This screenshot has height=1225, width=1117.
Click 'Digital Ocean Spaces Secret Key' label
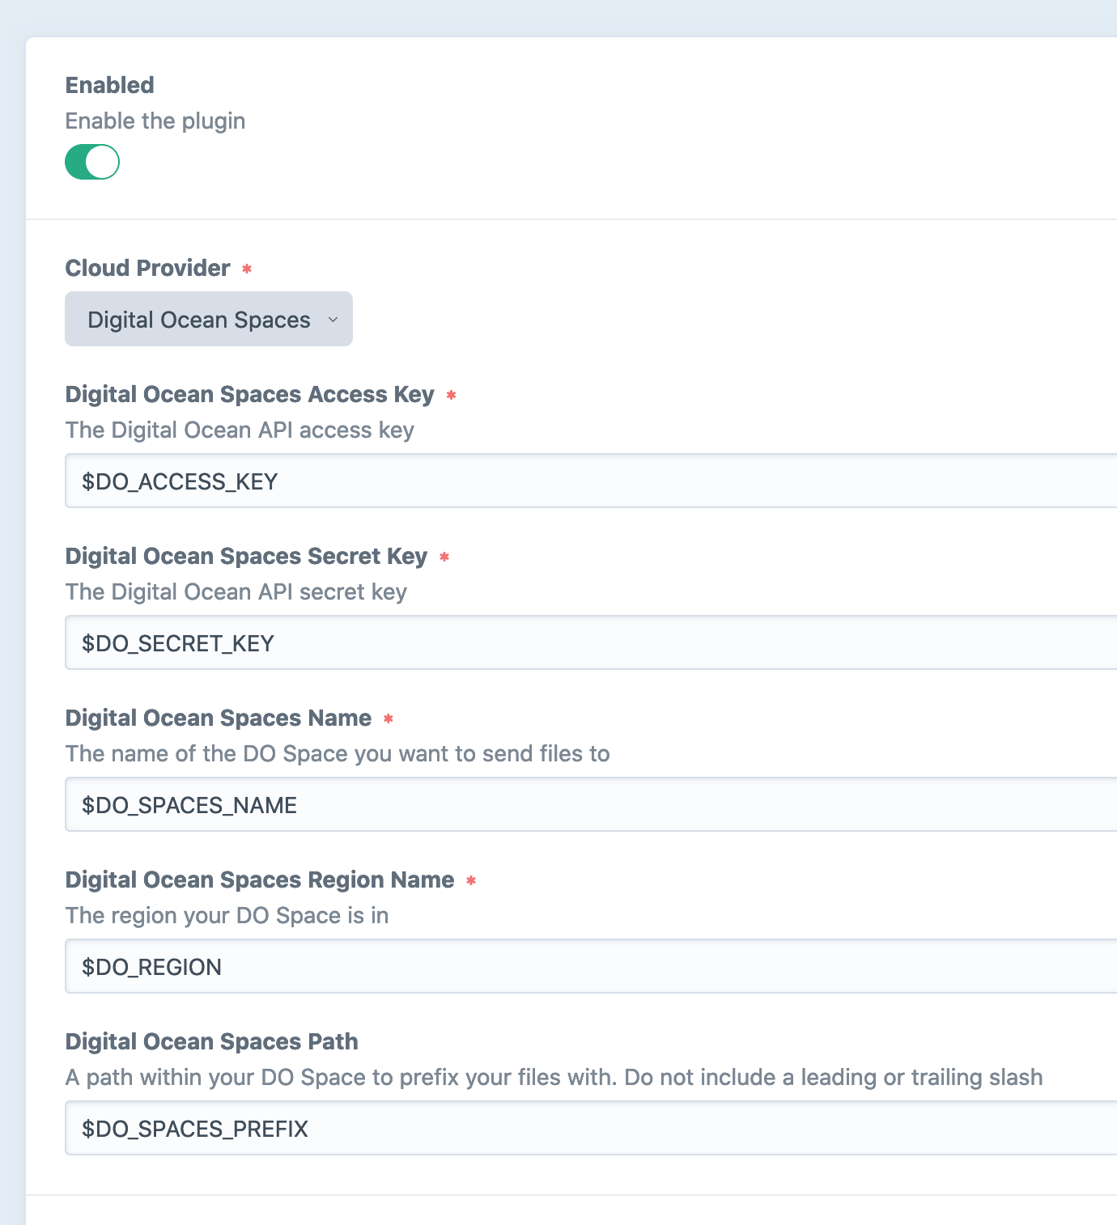(246, 557)
